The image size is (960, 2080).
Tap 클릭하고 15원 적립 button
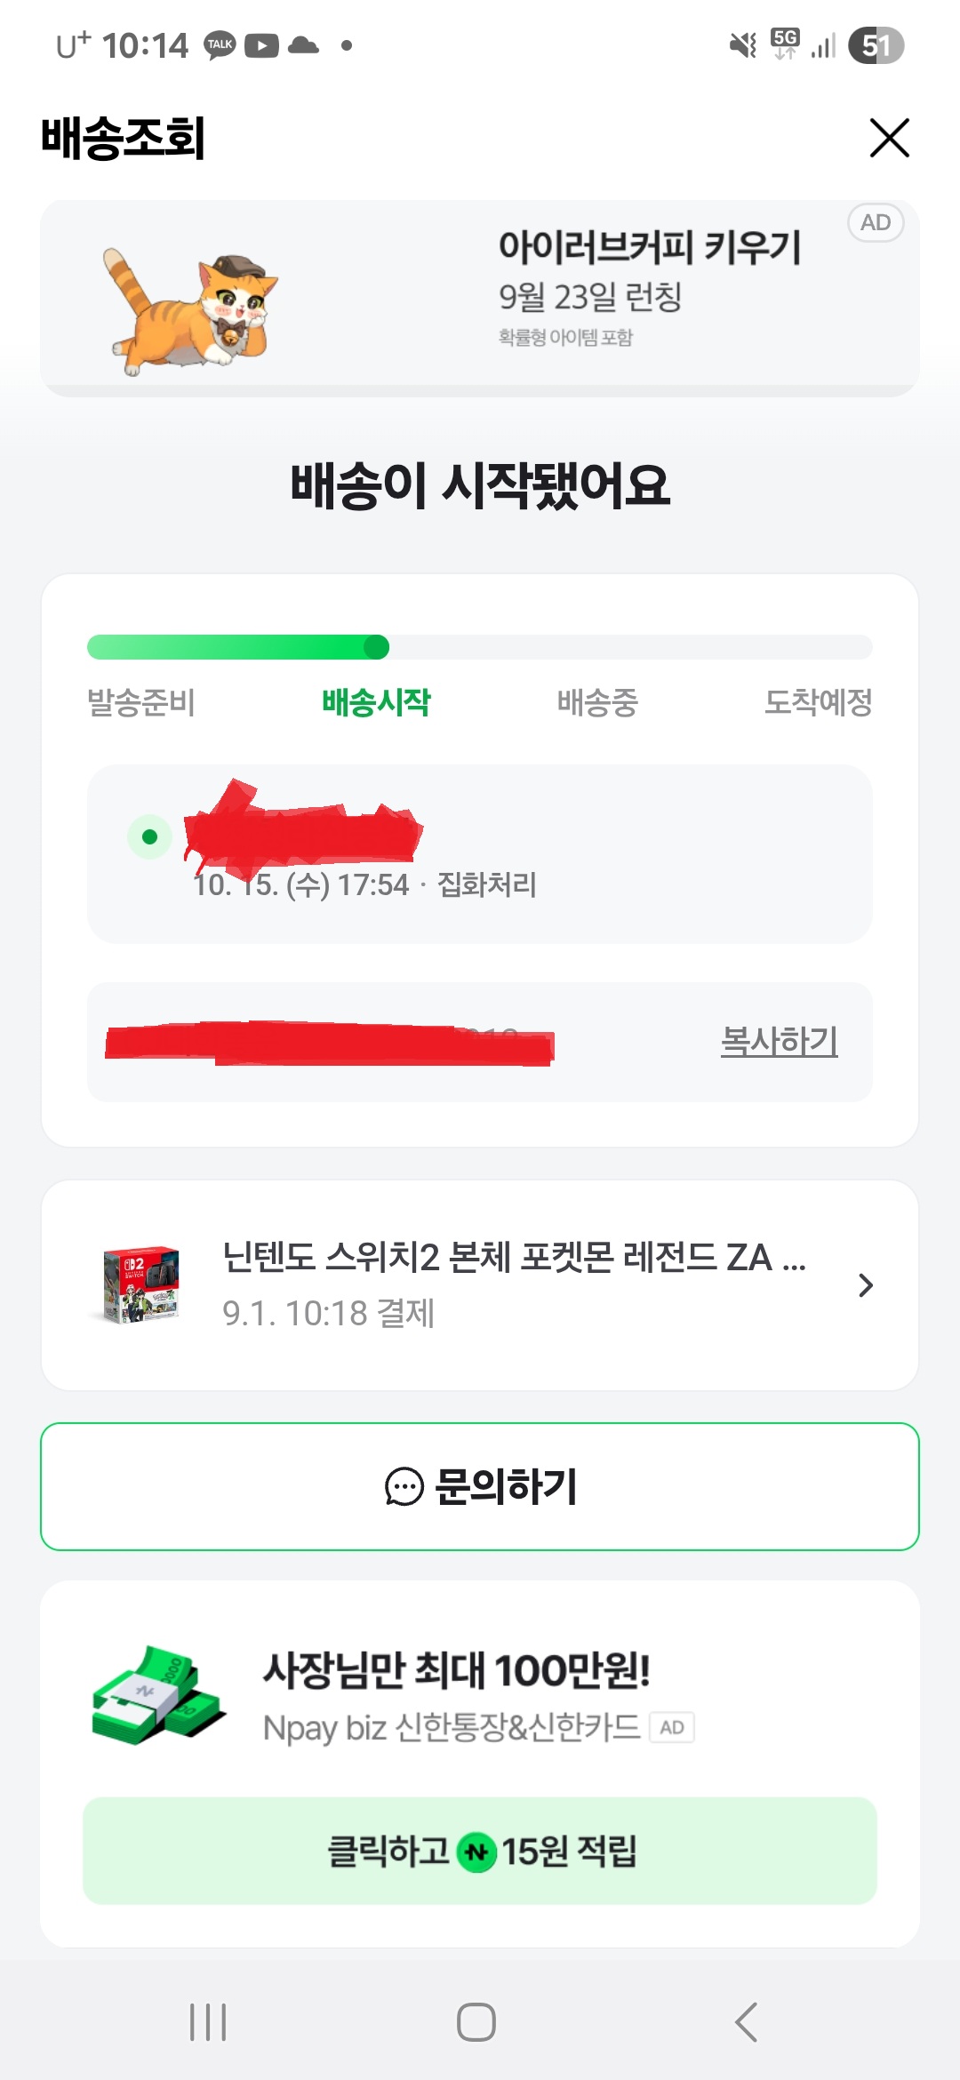[x=480, y=1851]
